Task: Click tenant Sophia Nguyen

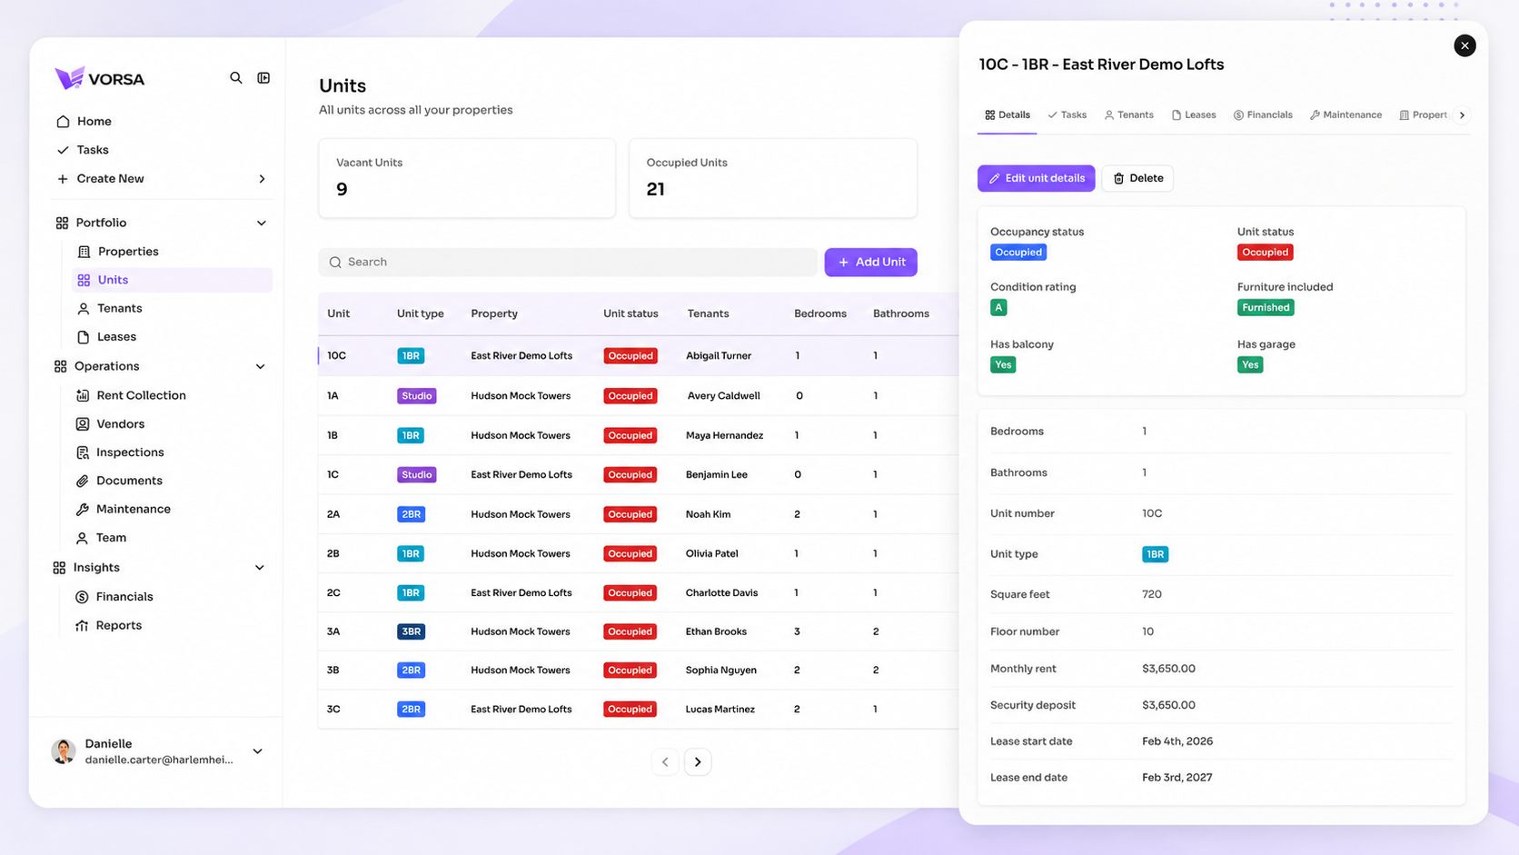Action: tap(720, 671)
